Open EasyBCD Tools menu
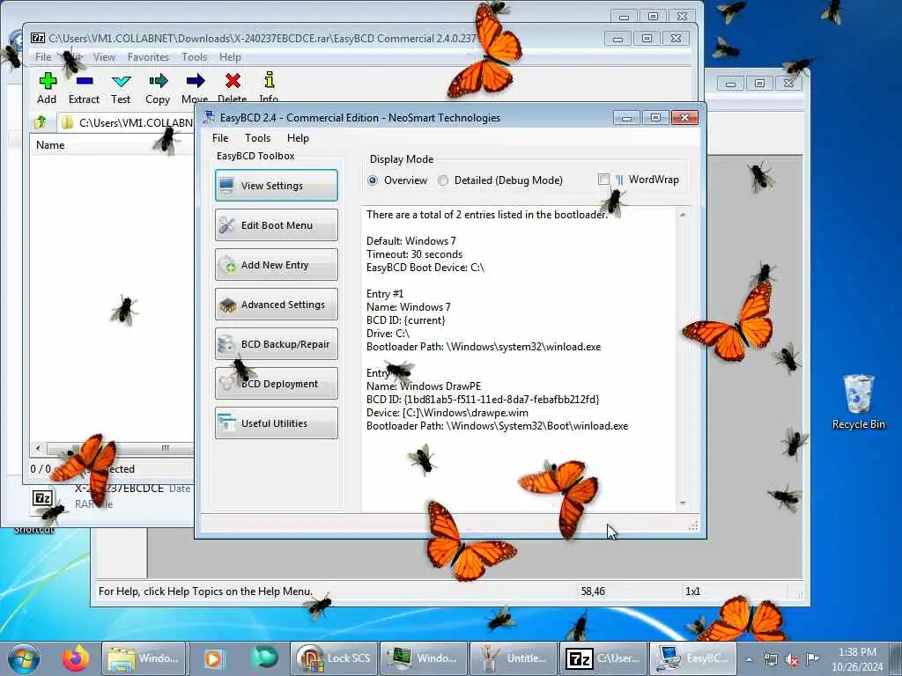This screenshot has height=676, width=902. point(257,138)
